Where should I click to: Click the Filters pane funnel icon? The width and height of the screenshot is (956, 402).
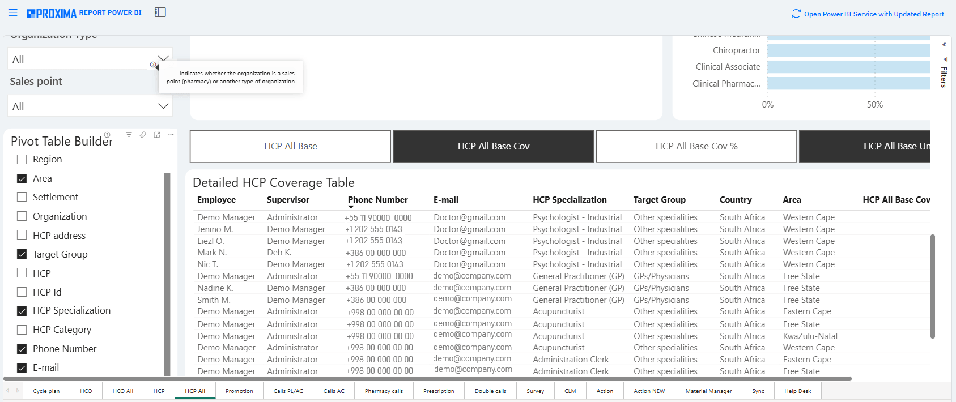(944, 59)
